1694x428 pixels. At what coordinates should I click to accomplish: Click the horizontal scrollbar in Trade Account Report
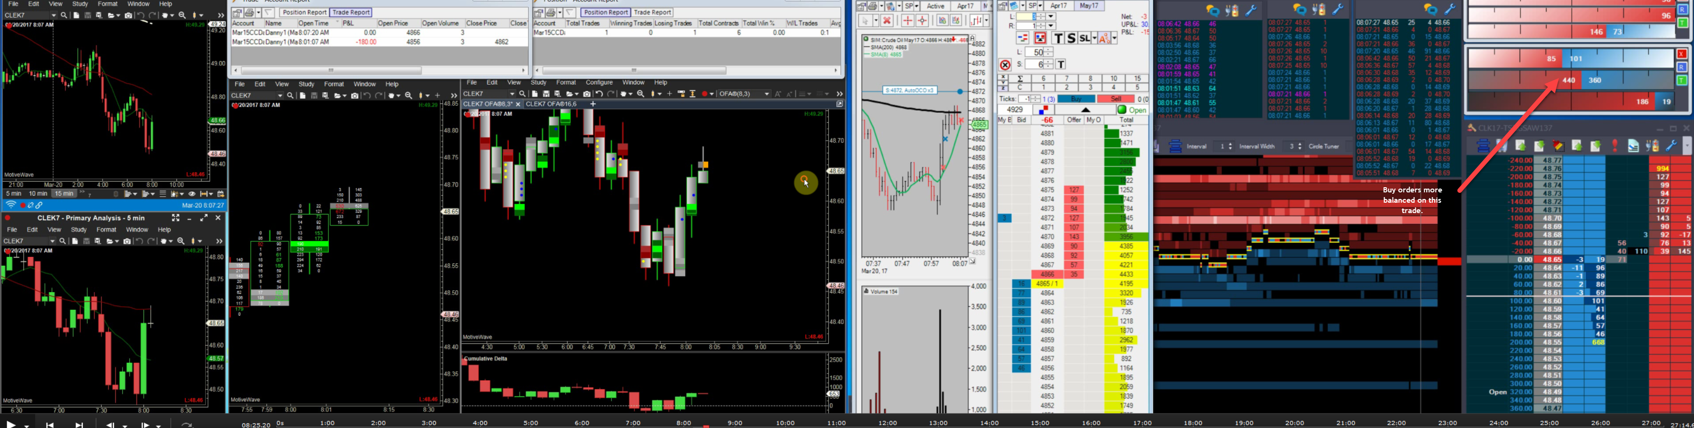331,71
